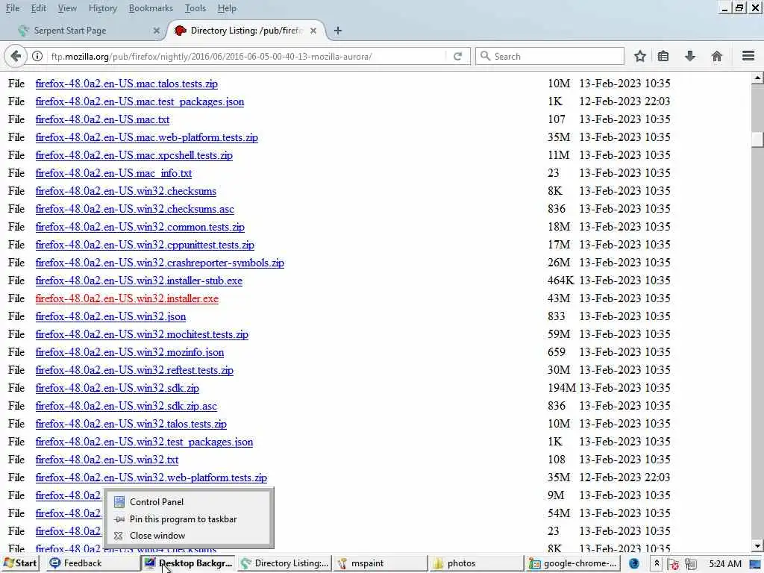The image size is (764, 573).
Task: Open the File menu
Action: click(x=12, y=8)
